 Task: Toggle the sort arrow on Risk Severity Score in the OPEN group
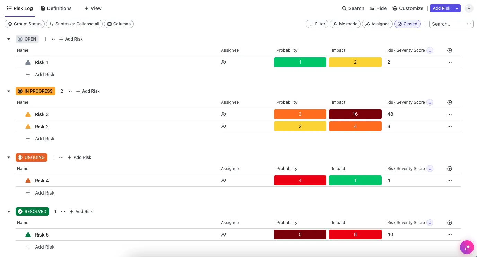coord(430,50)
